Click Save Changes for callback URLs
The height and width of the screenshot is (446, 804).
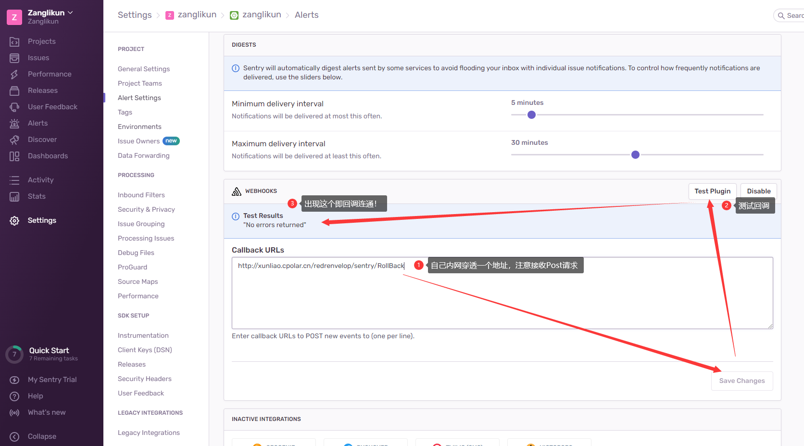pyautogui.click(x=741, y=381)
